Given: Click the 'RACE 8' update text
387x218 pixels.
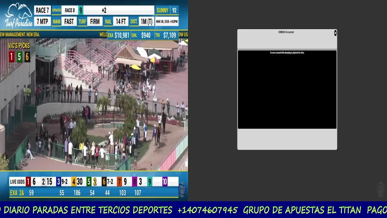Looking at the screenshot, I should pyautogui.click(x=70, y=11).
